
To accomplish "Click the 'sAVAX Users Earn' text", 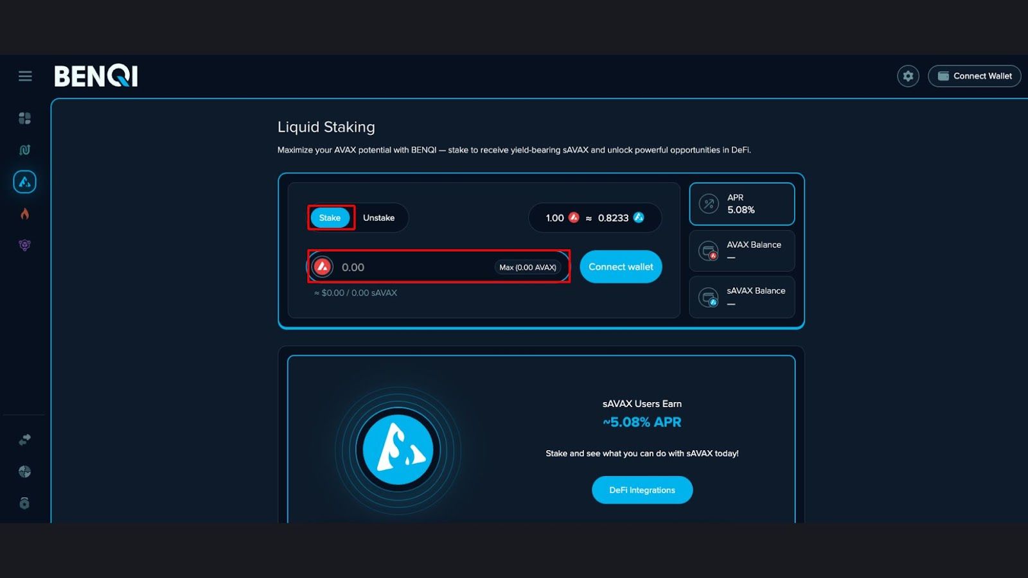I will click(642, 404).
